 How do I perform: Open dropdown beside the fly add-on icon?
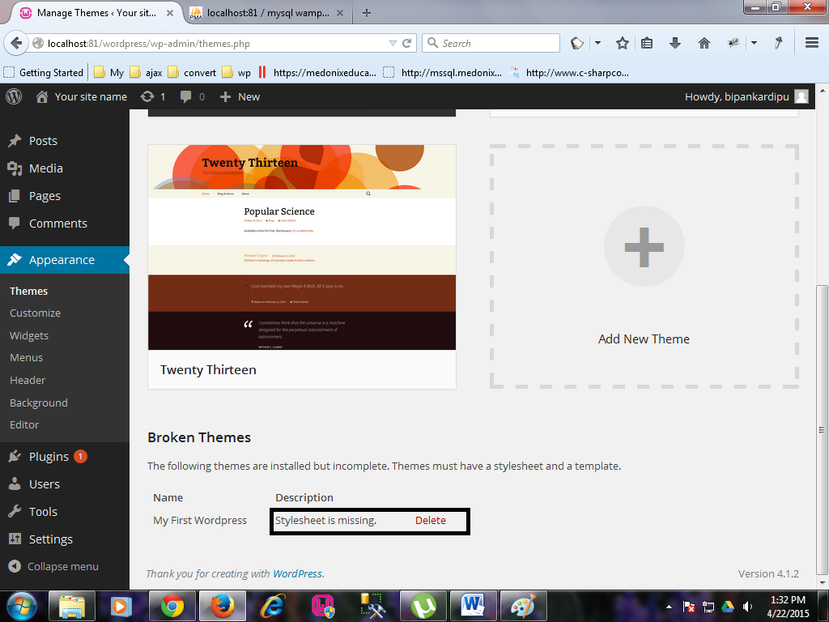(x=754, y=43)
